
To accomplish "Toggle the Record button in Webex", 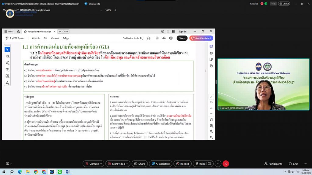I will pyautogui.click(x=182, y=164).
